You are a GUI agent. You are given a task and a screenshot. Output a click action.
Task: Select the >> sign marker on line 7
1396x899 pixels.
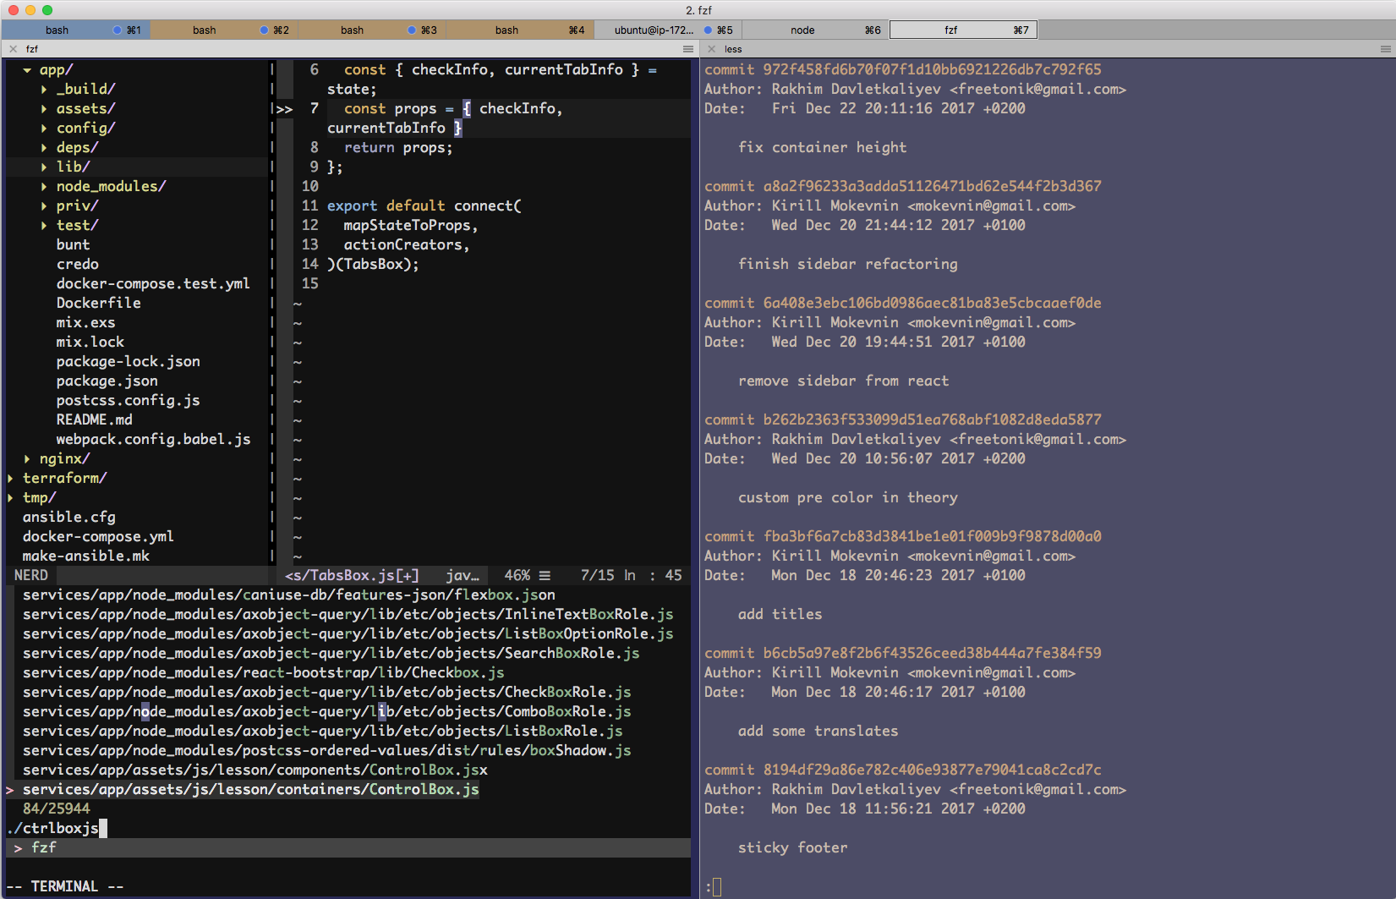[284, 109]
